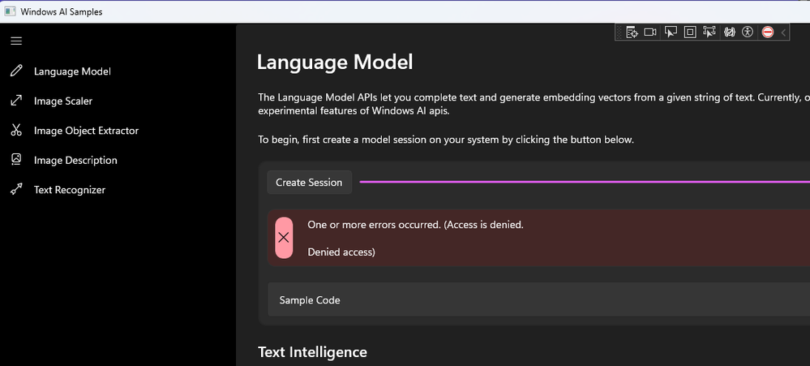Click the Live Visual Tree debug icon
This screenshot has height=366, width=810.
(x=632, y=32)
